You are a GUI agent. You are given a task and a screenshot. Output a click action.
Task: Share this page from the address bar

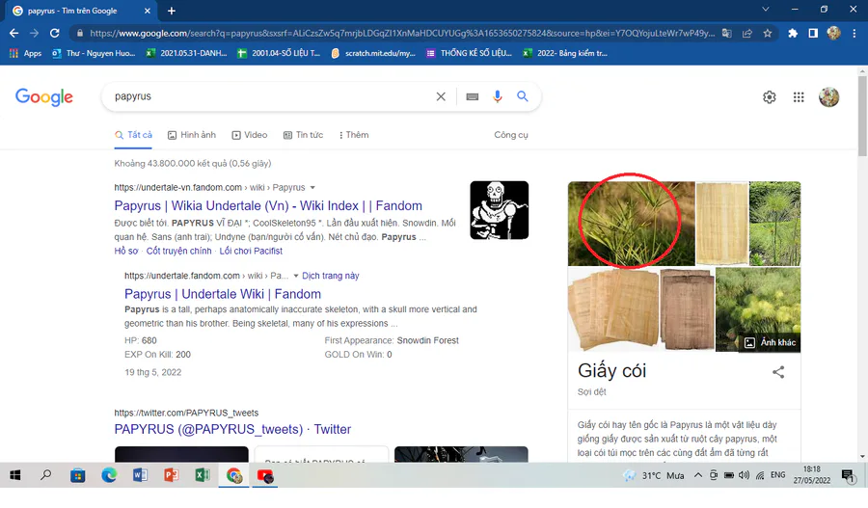click(747, 33)
